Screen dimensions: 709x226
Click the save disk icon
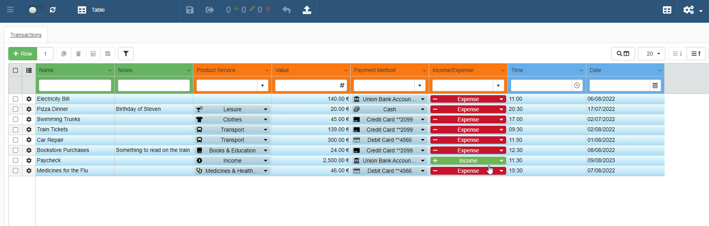(190, 10)
